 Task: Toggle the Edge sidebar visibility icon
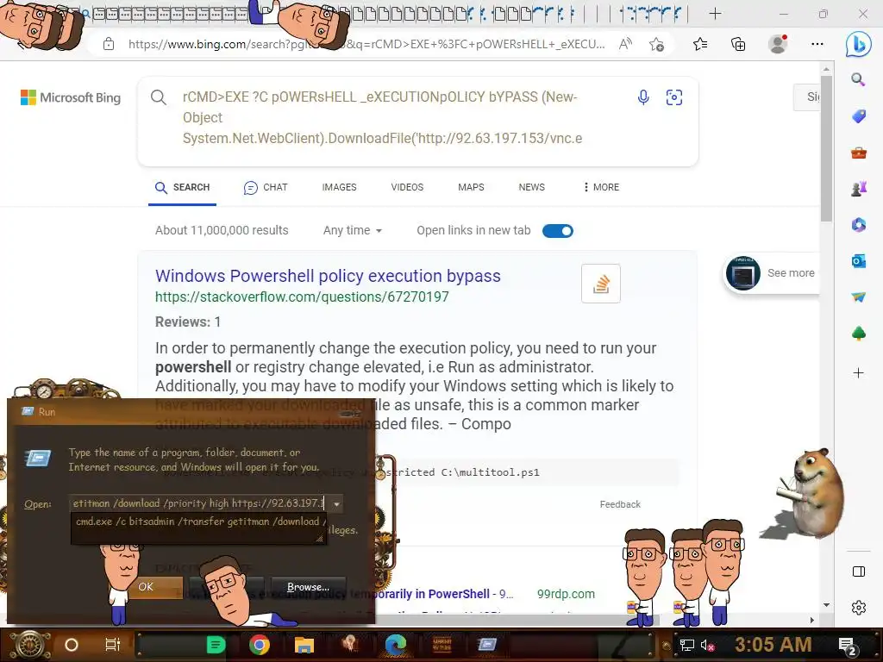coord(859,572)
